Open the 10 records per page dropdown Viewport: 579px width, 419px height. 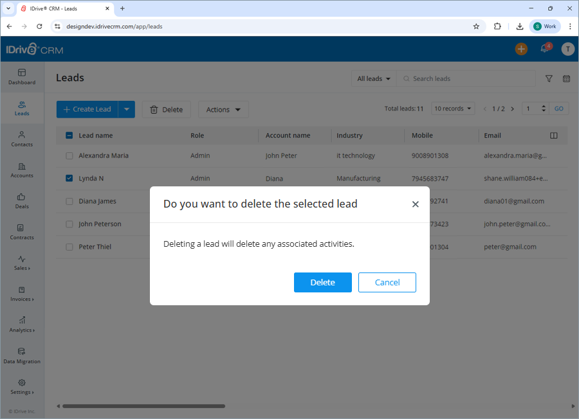[453, 108]
